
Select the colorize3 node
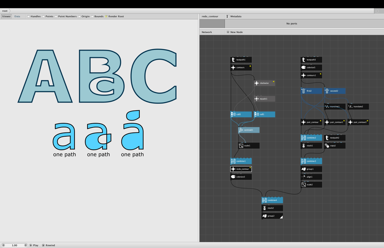click(x=241, y=177)
